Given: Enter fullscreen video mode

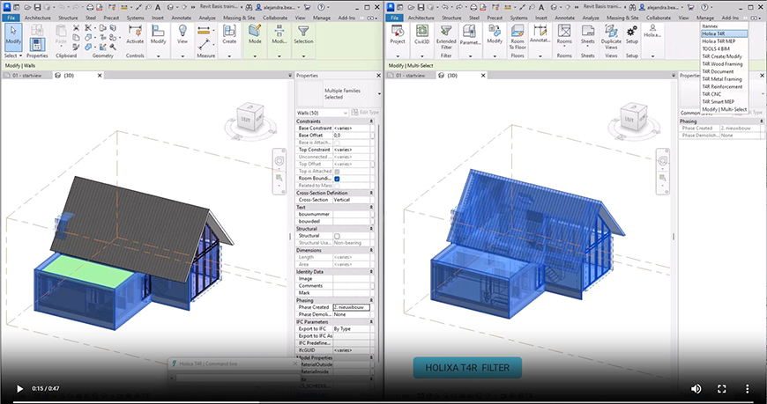Looking at the screenshot, I should coord(721,389).
